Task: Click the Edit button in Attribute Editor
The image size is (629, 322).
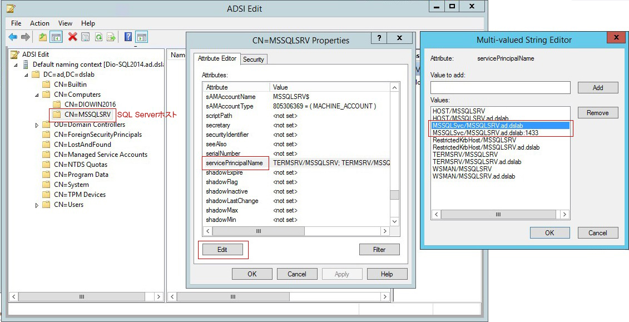Action: (222, 250)
